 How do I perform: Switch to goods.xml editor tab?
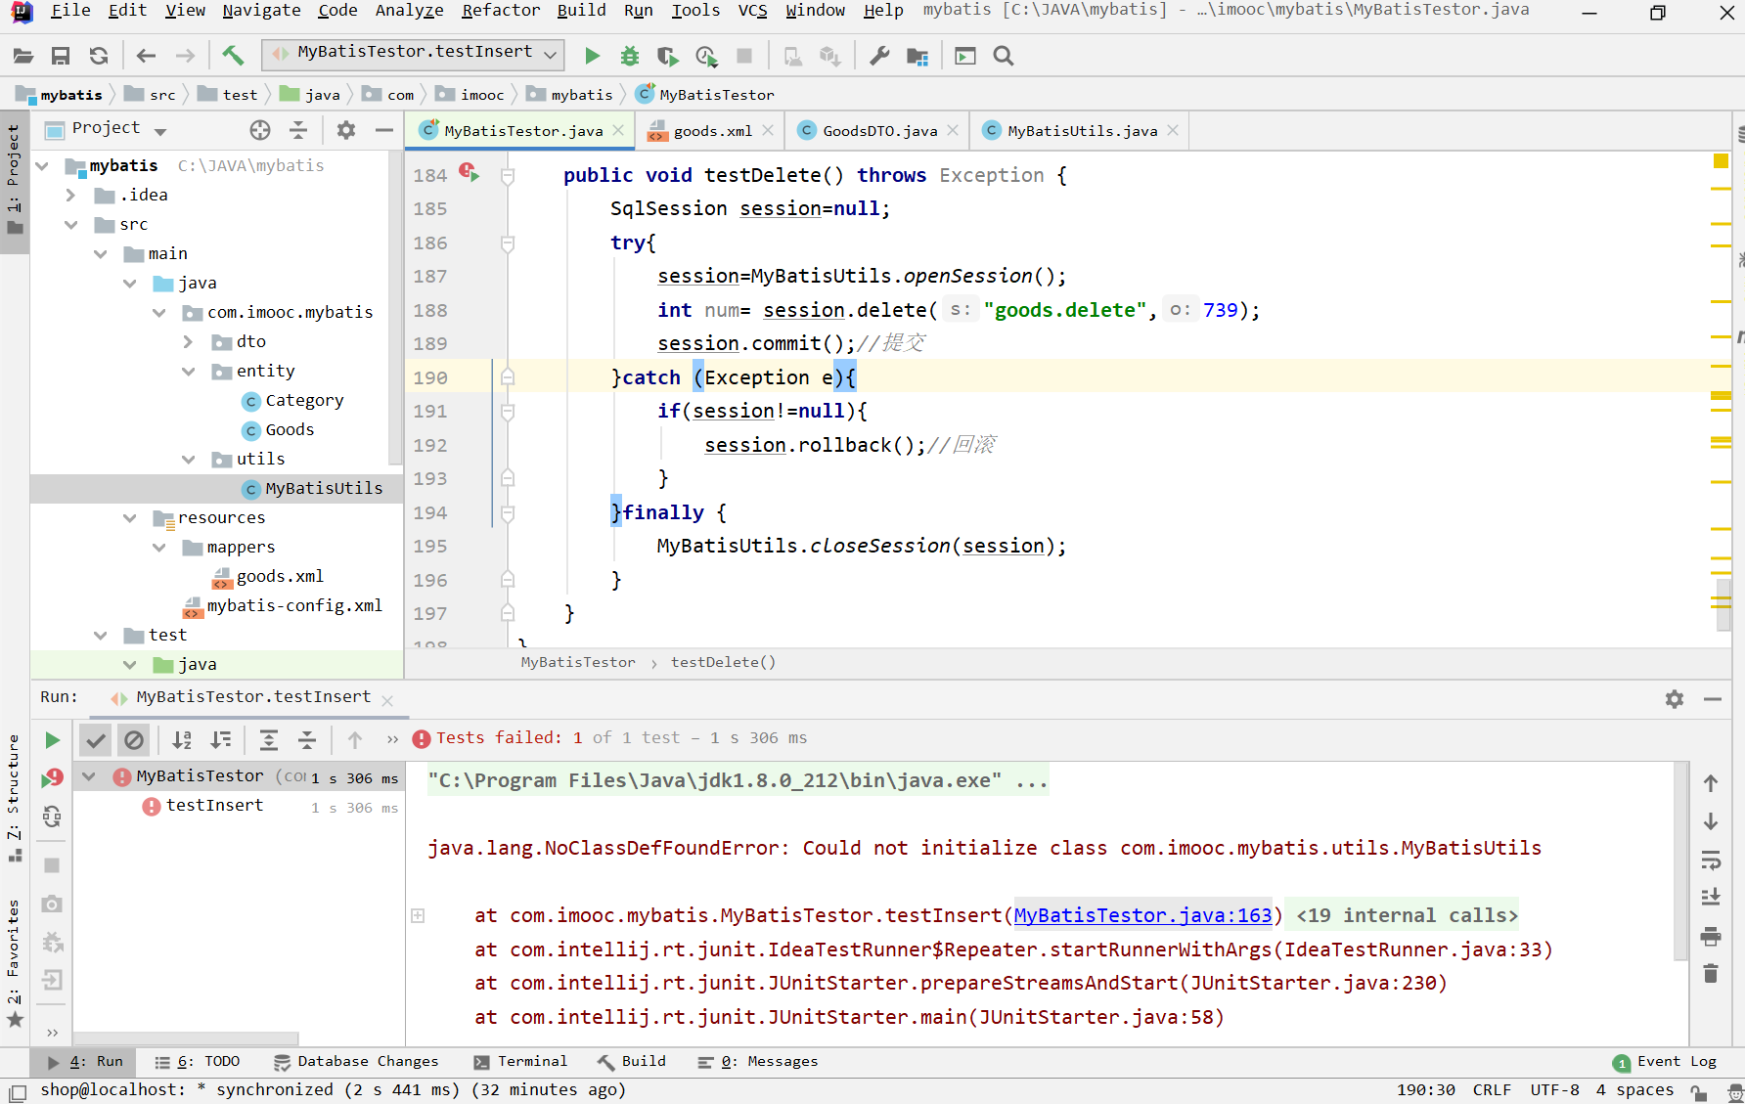712,130
